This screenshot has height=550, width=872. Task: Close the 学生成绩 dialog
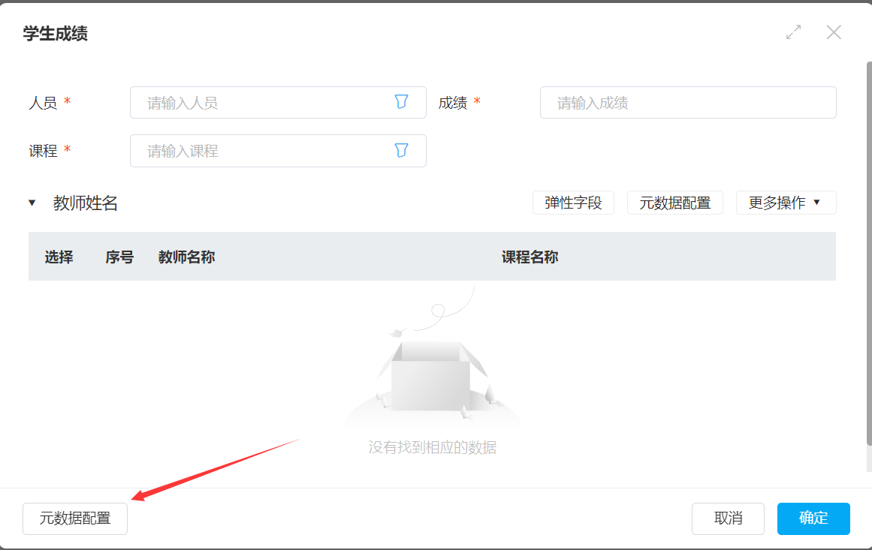click(834, 32)
